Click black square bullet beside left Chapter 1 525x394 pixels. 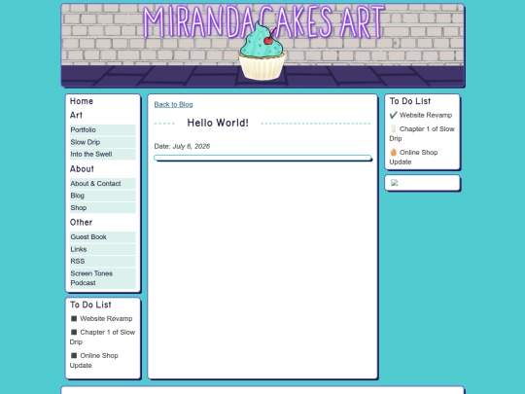point(74,332)
